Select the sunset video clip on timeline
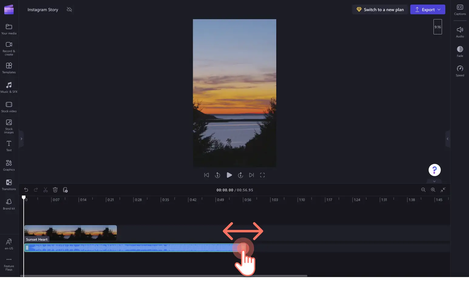The width and height of the screenshot is (469, 281). [x=70, y=233]
